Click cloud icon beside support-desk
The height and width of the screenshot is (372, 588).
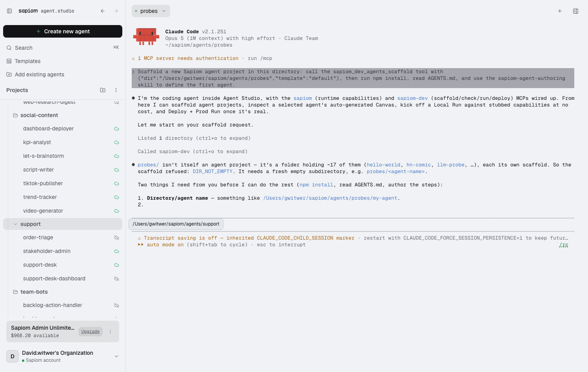116,265
